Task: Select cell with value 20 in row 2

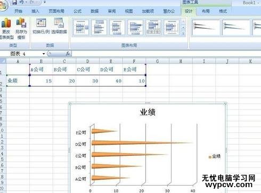Action: (x=64, y=81)
